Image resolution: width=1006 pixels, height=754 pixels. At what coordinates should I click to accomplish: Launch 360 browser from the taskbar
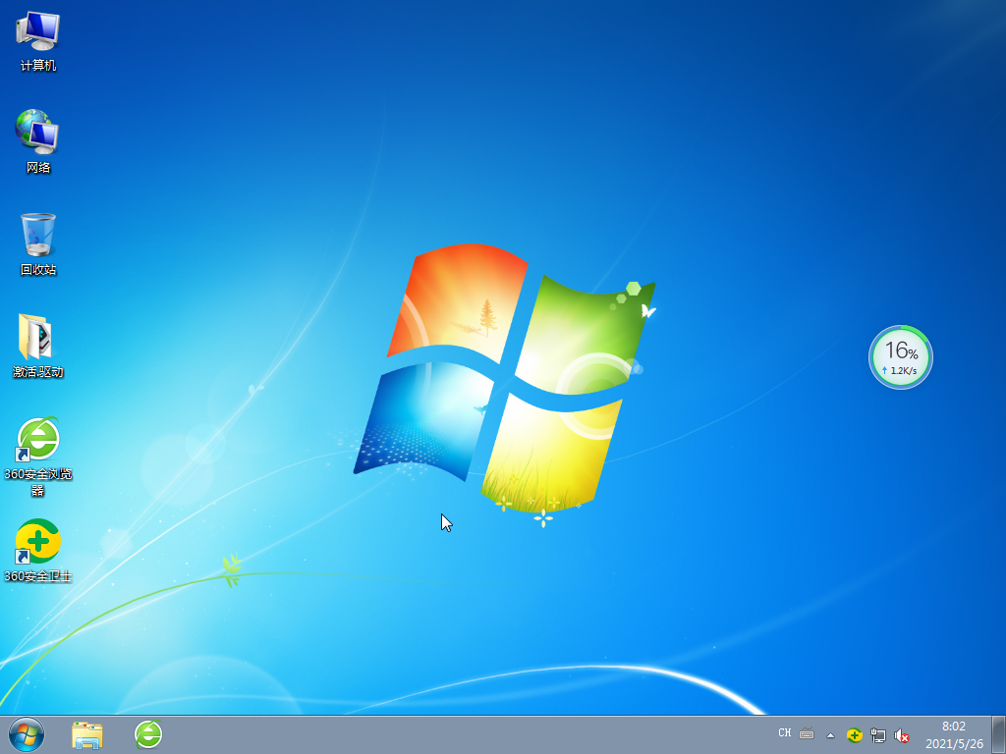click(x=147, y=733)
